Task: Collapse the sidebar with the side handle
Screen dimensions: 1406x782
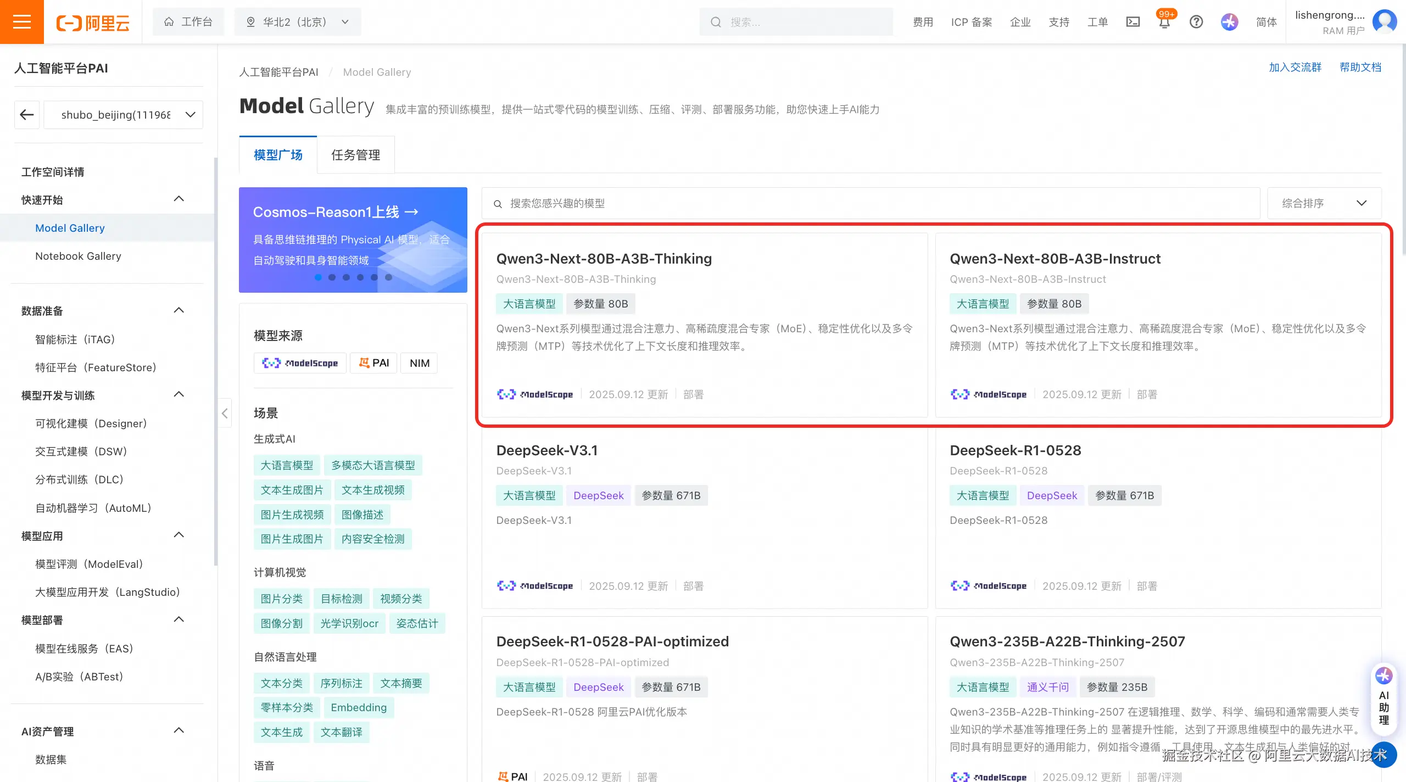Action: pyautogui.click(x=225, y=413)
